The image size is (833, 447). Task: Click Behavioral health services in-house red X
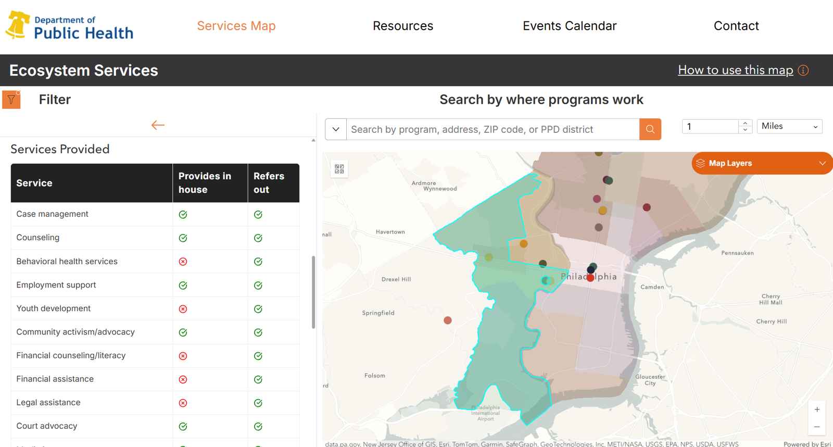pos(183,262)
